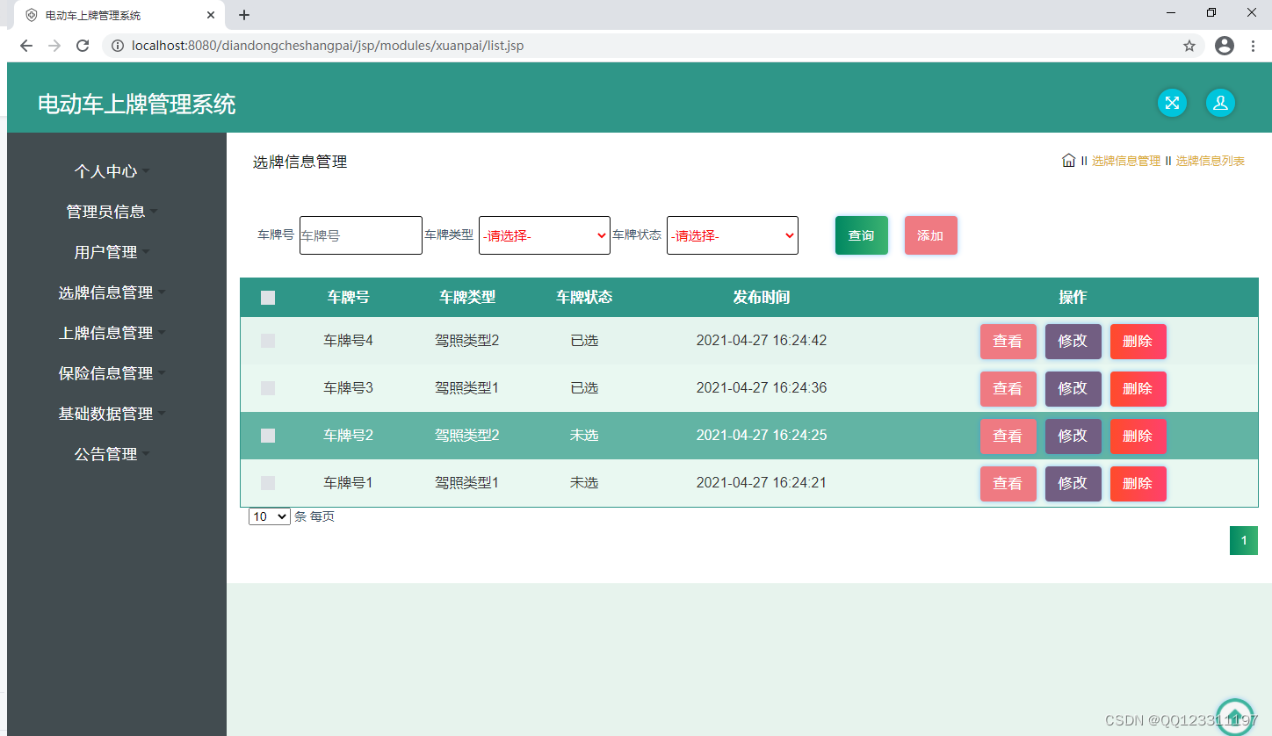The height and width of the screenshot is (736, 1272).
Task: Click 驾照类型1 cell in 车牌号3 row
Action: click(x=467, y=388)
